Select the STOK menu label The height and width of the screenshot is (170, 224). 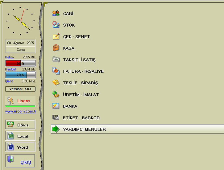(x=69, y=25)
